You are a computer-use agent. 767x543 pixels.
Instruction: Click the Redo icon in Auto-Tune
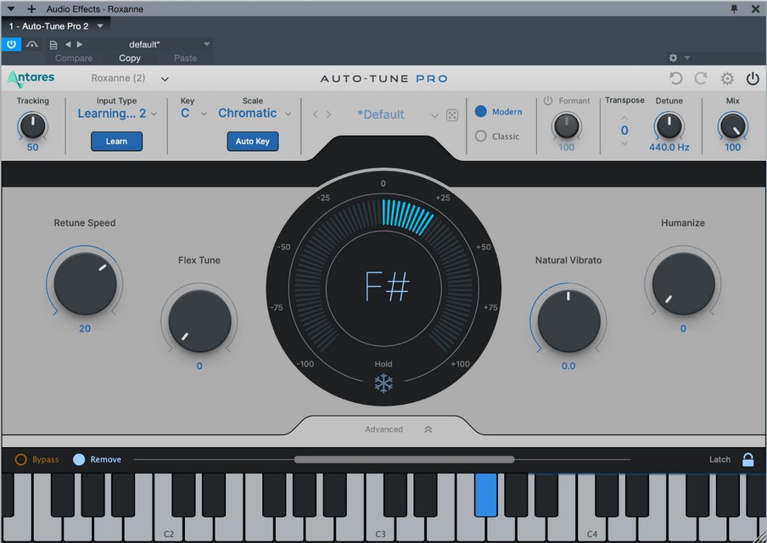pyautogui.click(x=701, y=78)
